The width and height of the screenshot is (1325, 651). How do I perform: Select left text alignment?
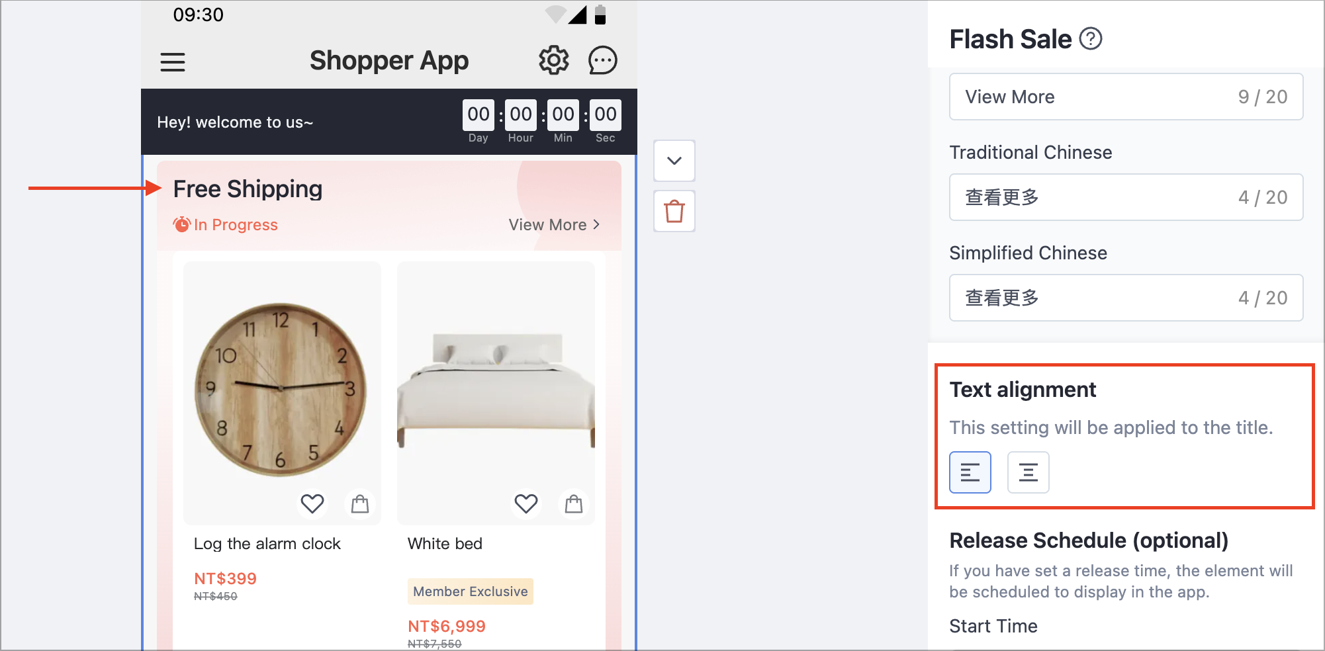click(x=970, y=472)
